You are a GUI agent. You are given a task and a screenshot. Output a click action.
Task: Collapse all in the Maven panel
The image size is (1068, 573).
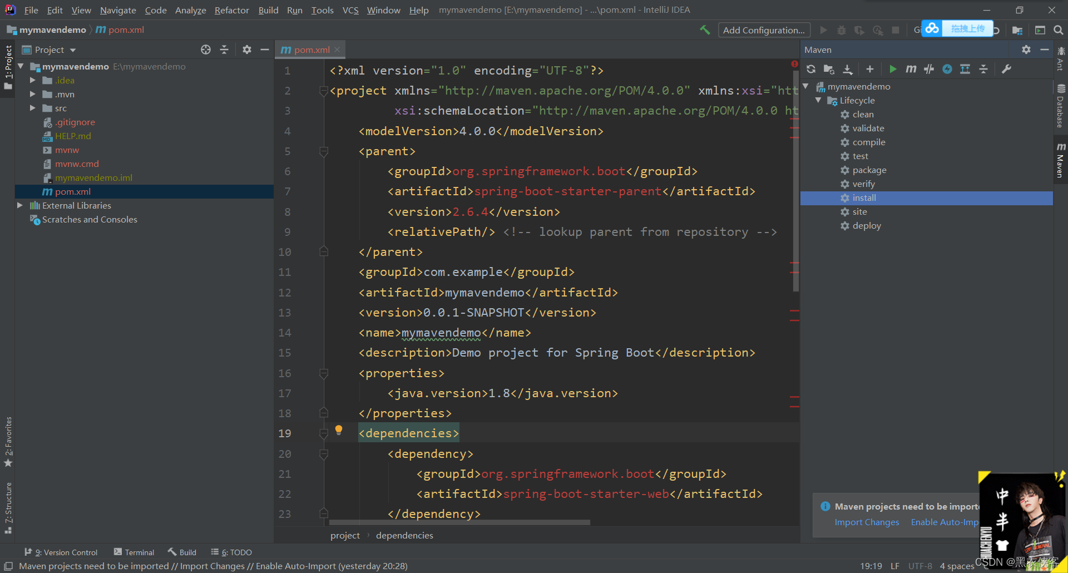(x=983, y=69)
